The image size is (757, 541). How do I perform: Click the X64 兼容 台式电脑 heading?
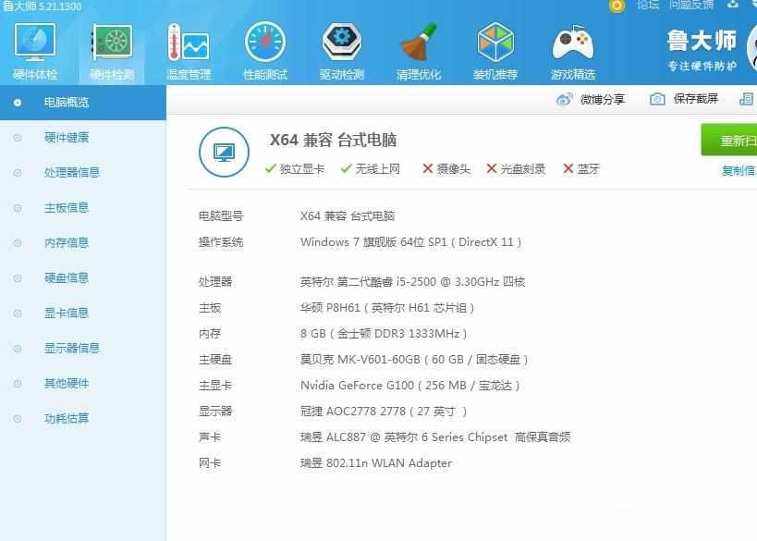tap(333, 140)
